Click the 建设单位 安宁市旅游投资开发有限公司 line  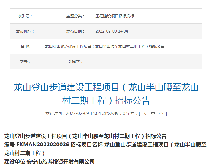point(49,162)
